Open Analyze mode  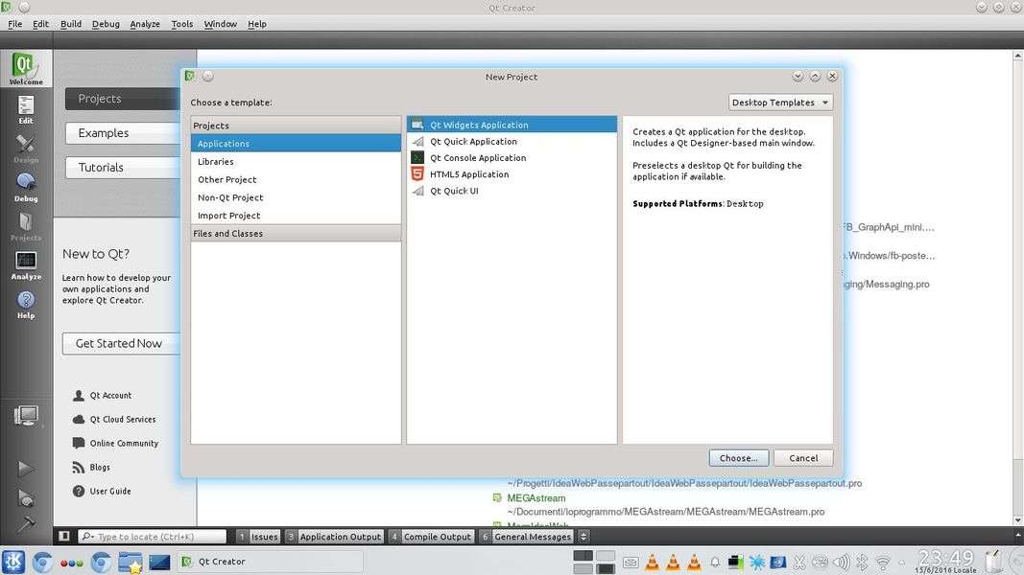26,266
